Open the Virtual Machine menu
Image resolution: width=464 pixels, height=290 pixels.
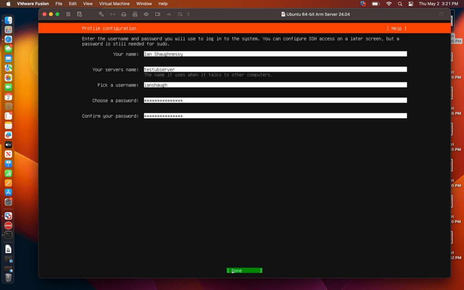pos(114,4)
